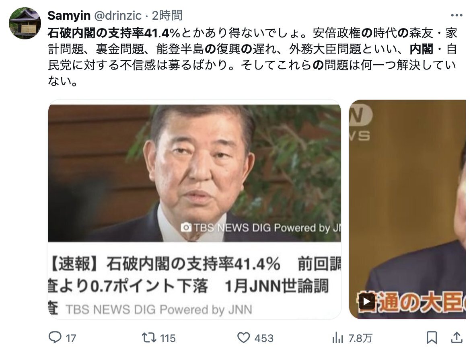Click the 17 replies count
This screenshot has width=473, height=348.
(x=71, y=338)
